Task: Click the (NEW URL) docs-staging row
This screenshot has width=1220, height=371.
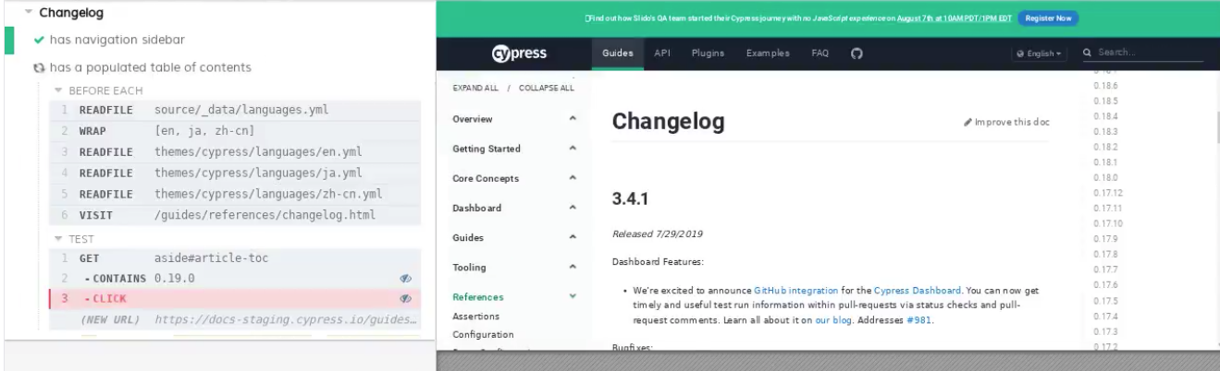Action: (x=235, y=320)
